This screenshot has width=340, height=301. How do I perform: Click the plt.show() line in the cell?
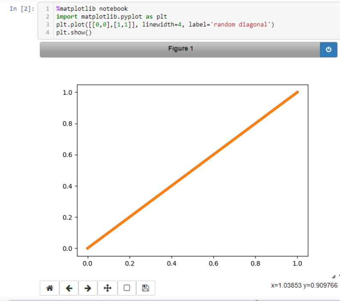[74, 33]
